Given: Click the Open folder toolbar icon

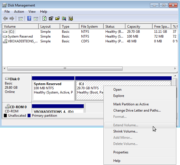Looking at the screenshot, I should (58, 18).
